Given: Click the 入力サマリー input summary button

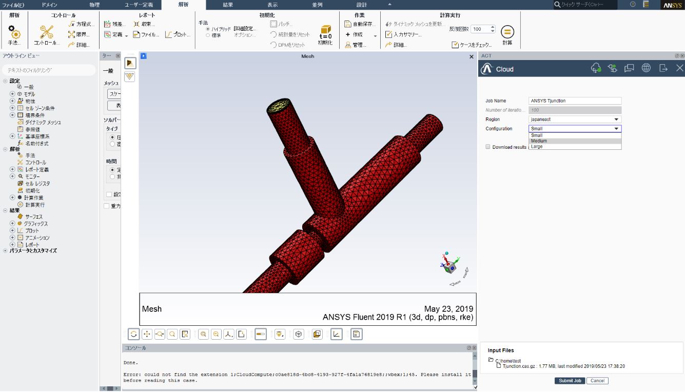Looking at the screenshot, I should coord(403,34).
